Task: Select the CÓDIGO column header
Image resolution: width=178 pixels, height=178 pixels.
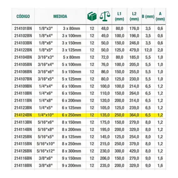Action: (x=23, y=17)
